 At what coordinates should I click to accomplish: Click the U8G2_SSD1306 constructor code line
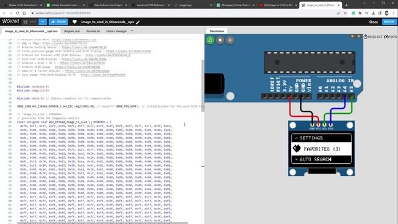click(110, 106)
